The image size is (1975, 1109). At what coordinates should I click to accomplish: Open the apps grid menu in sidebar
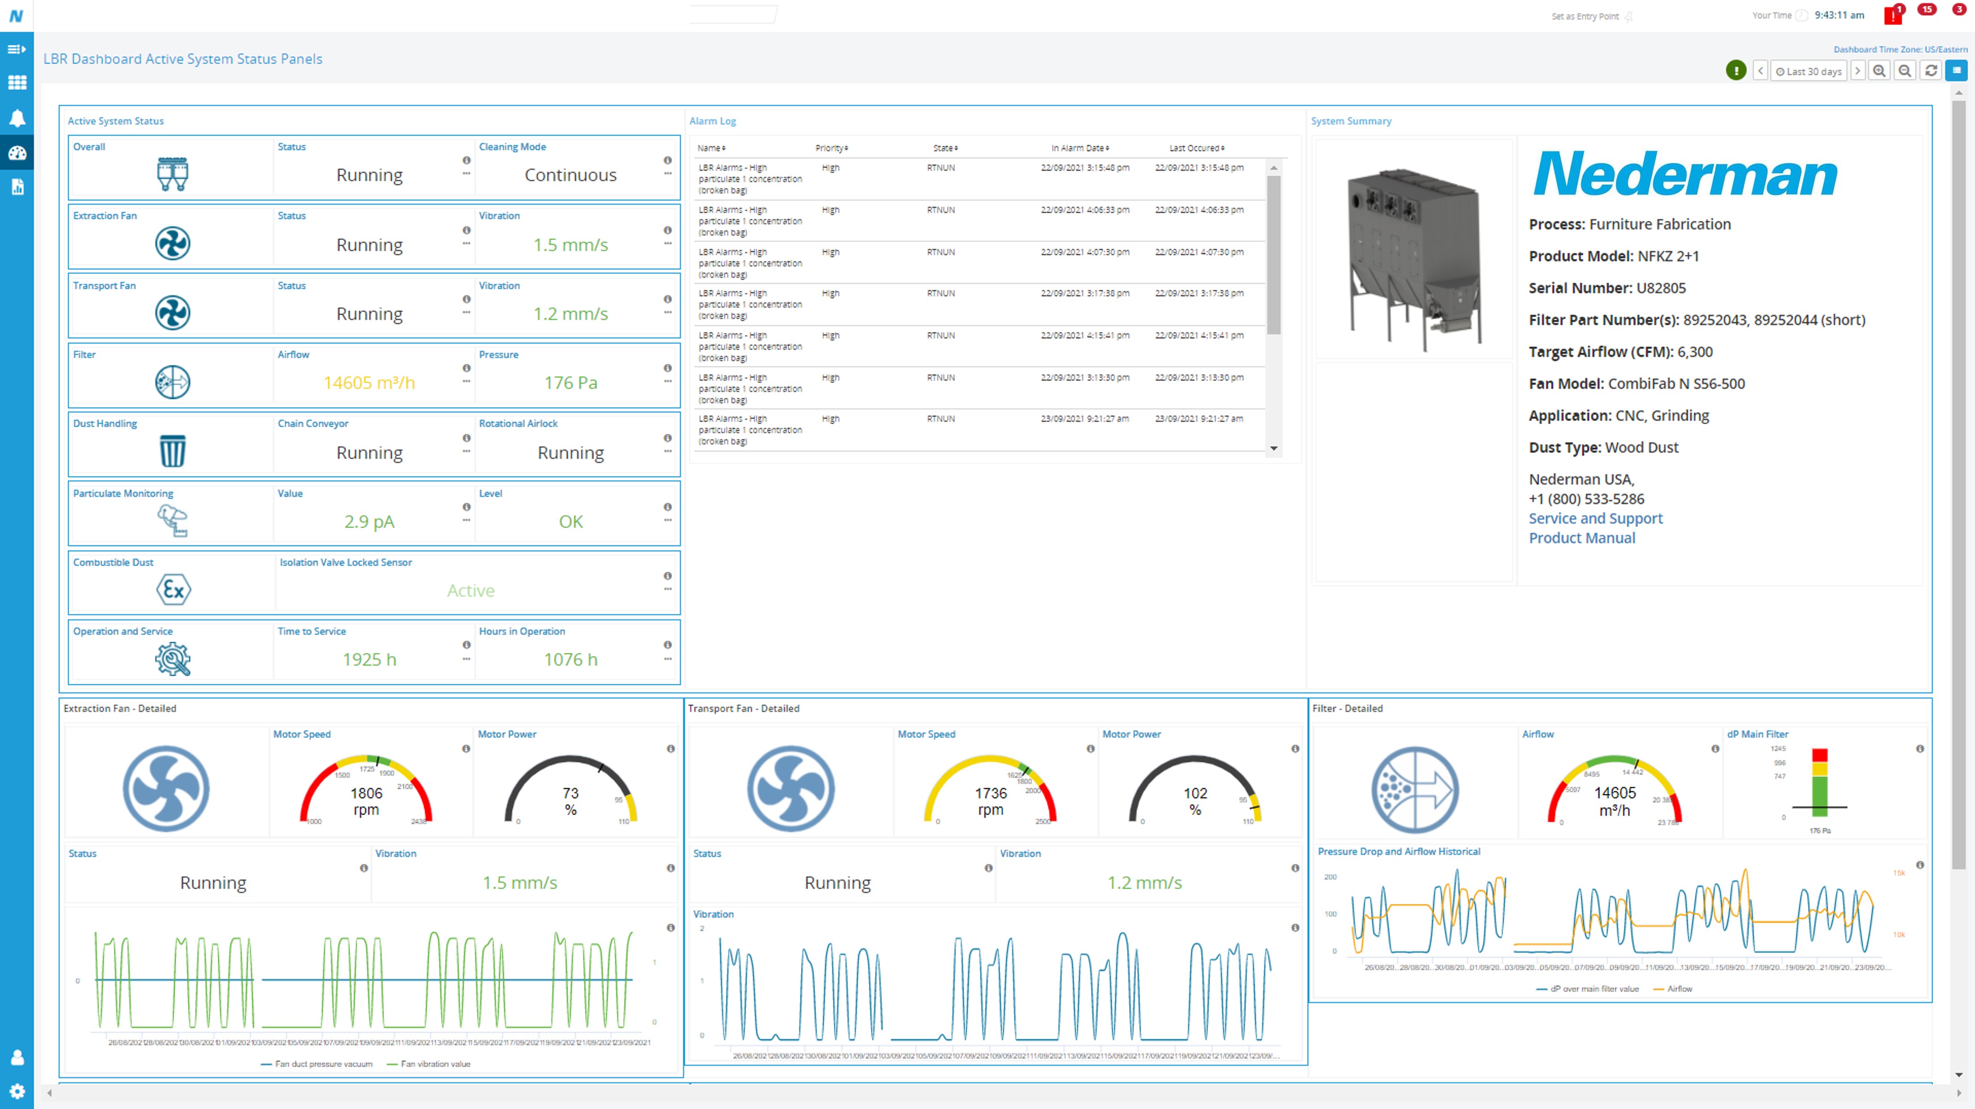[x=17, y=83]
